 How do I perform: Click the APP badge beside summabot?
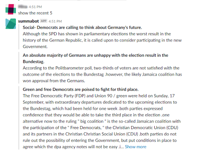click(x=44, y=21)
